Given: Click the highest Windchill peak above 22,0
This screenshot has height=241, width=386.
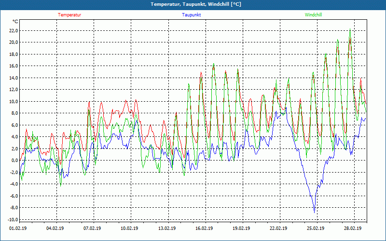Looking at the screenshot, I should pos(350,29).
